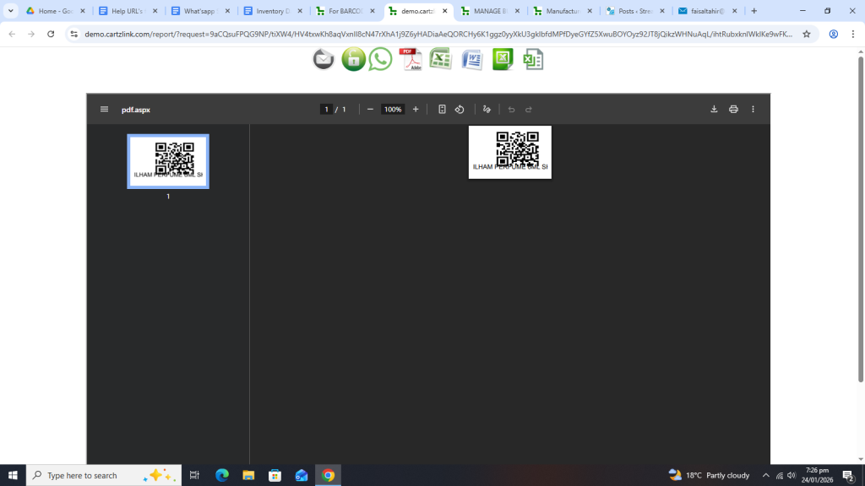The width and height of the screenshot is (865, 486).
Task: Select the page 1 QR thumbnail
Action: click(x=168, y=161)
